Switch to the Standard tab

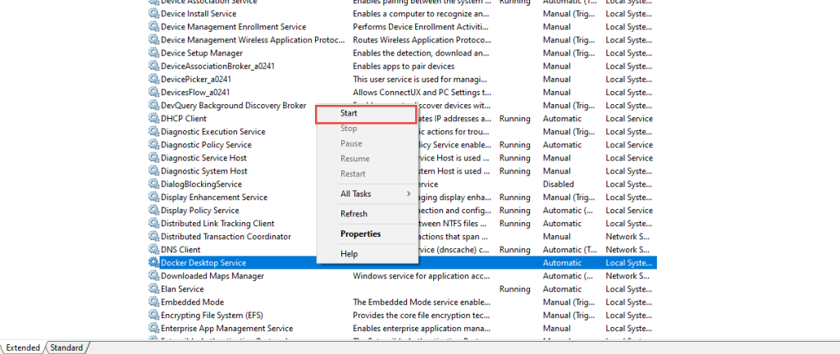tap(66, 347)
